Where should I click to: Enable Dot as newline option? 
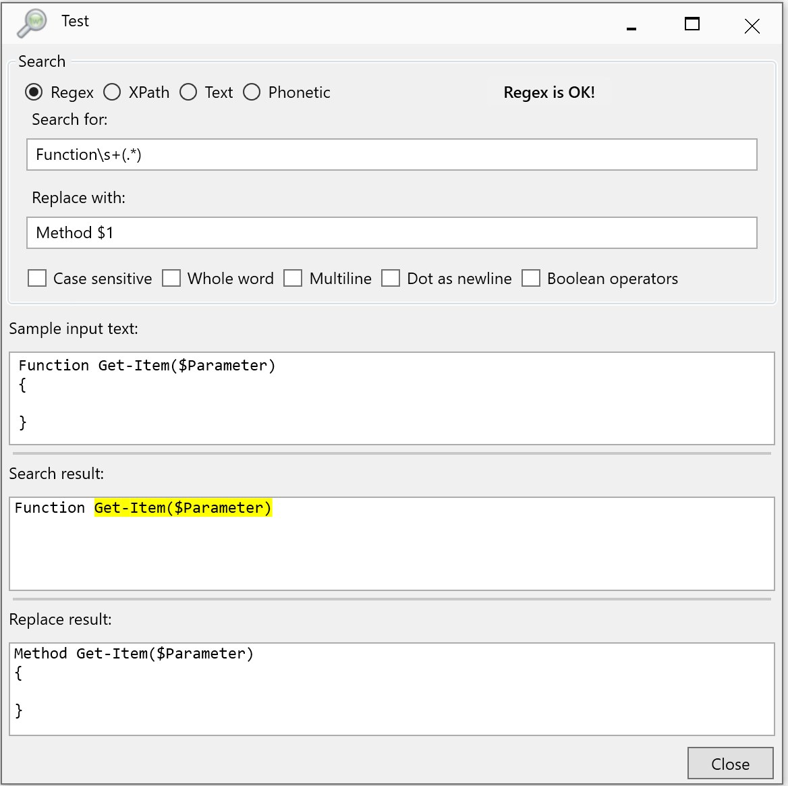(x=391, y=278)
